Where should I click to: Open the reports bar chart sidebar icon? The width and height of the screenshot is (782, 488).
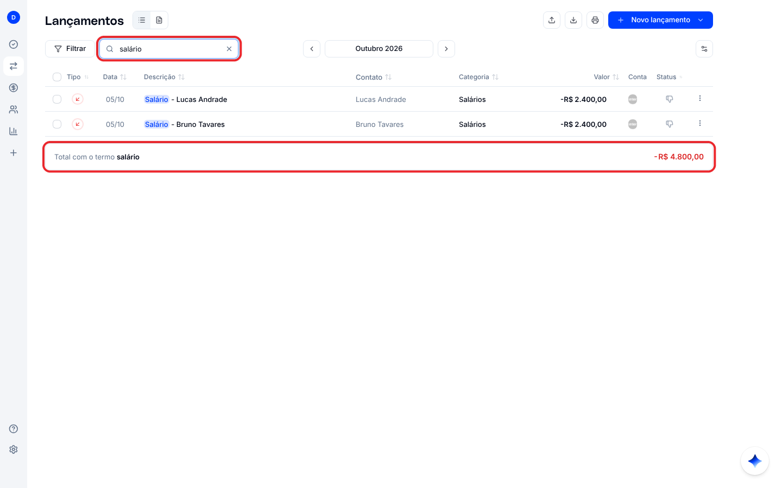[x=14, y=131]
